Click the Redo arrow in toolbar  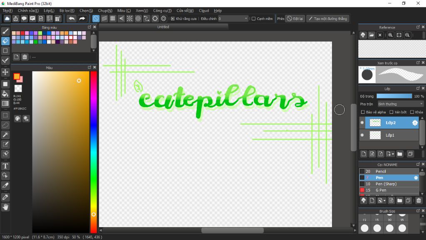(82, 18)
